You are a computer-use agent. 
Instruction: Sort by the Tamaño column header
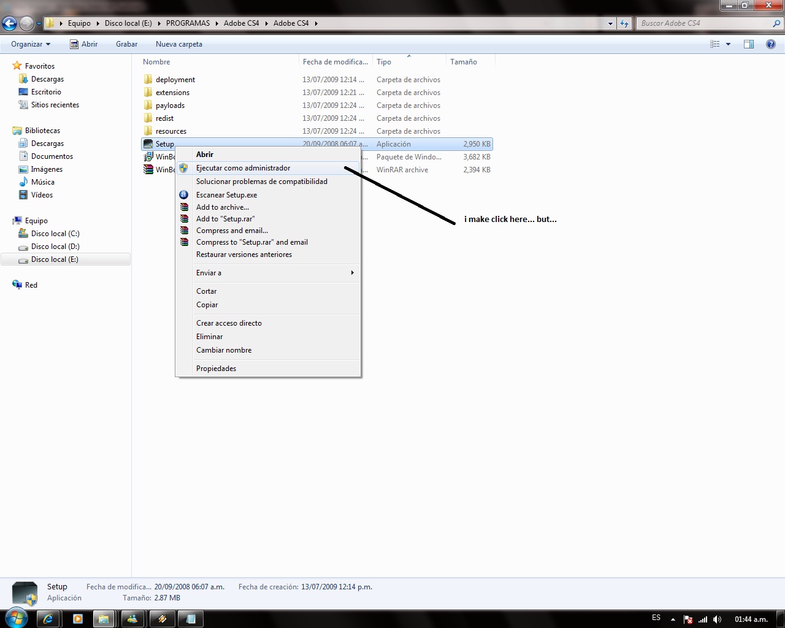tap(470, 62)
